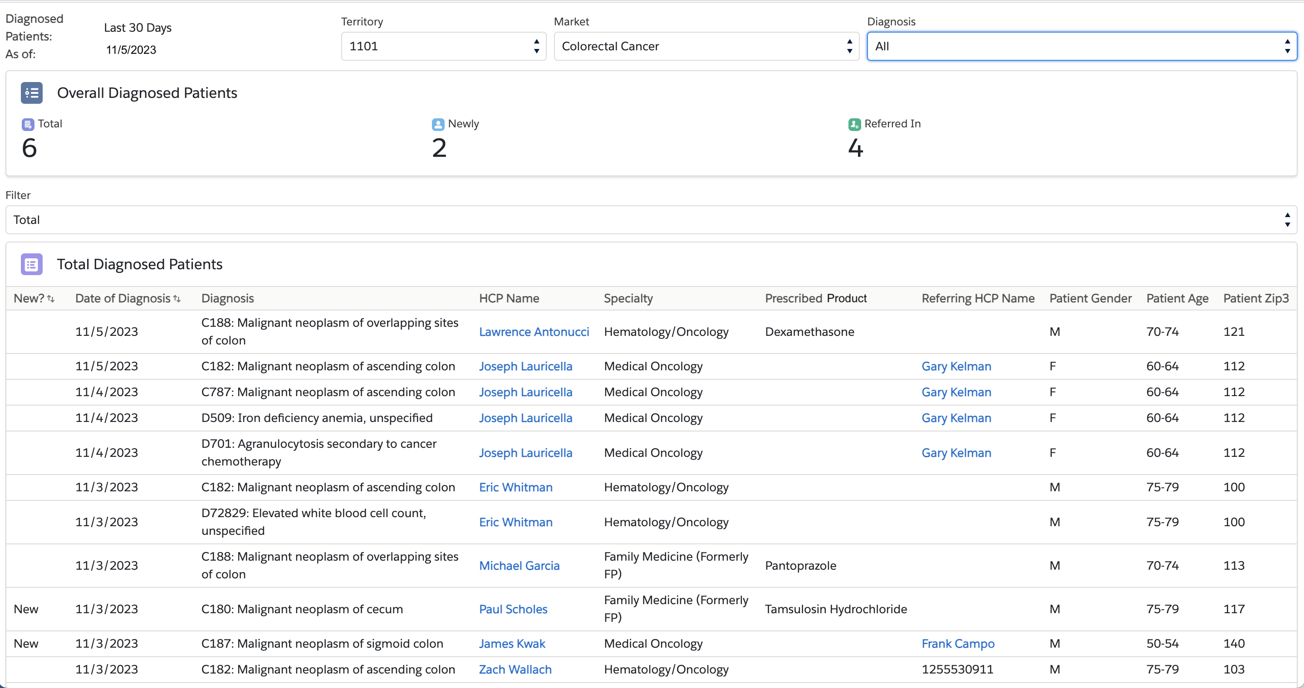Open Michael Garcia HCP link
Screen dimensions: 1304x688
coord(520,566)
